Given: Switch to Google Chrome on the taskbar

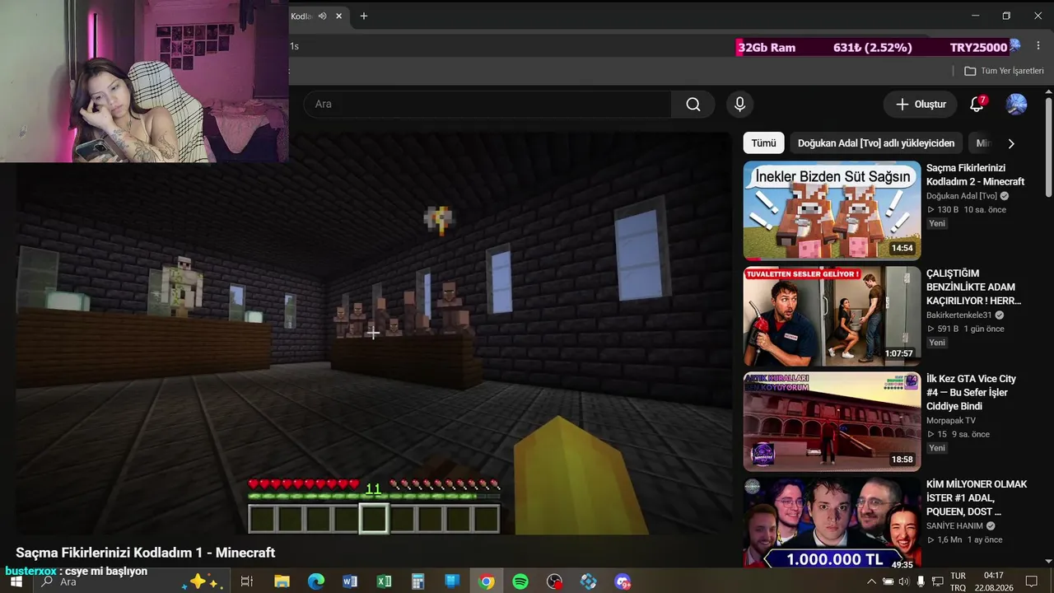Looking at the screenshot, I should 487,581.
